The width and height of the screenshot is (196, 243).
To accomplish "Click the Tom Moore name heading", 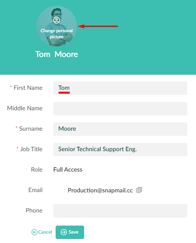I will (57, 54).
